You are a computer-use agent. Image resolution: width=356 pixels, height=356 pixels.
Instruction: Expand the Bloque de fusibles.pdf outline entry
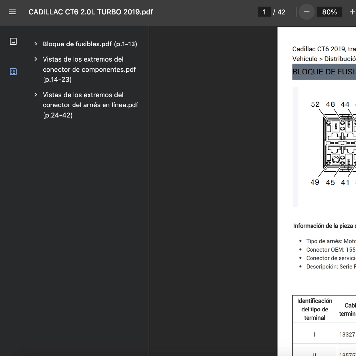tap(36, 44)
